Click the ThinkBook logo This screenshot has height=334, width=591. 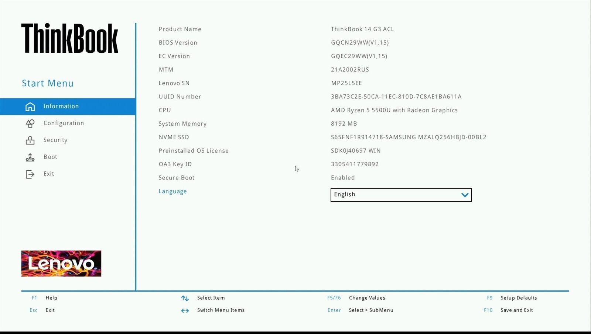click(x=70, y=38)
